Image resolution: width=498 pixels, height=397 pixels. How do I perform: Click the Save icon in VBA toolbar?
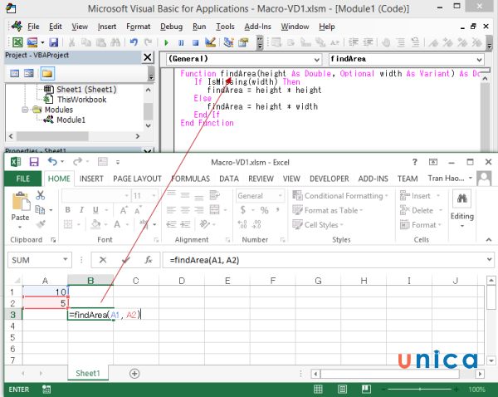click(x=54, y=42)
